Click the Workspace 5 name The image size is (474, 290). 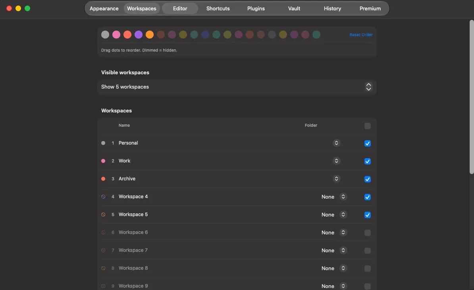[x=133, y=215]
